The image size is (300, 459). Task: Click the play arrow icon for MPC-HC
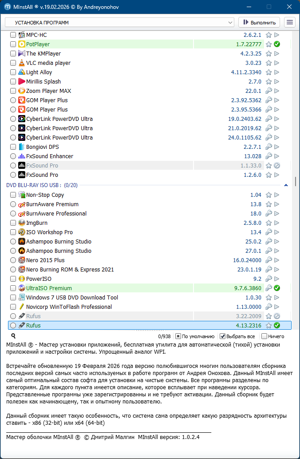point(276,35)
